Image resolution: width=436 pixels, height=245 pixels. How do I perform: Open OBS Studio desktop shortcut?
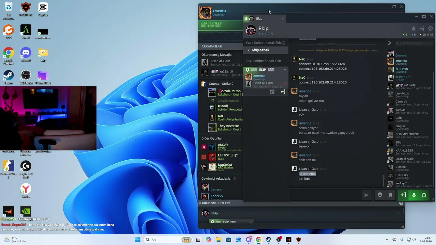[x=26, y=77]
